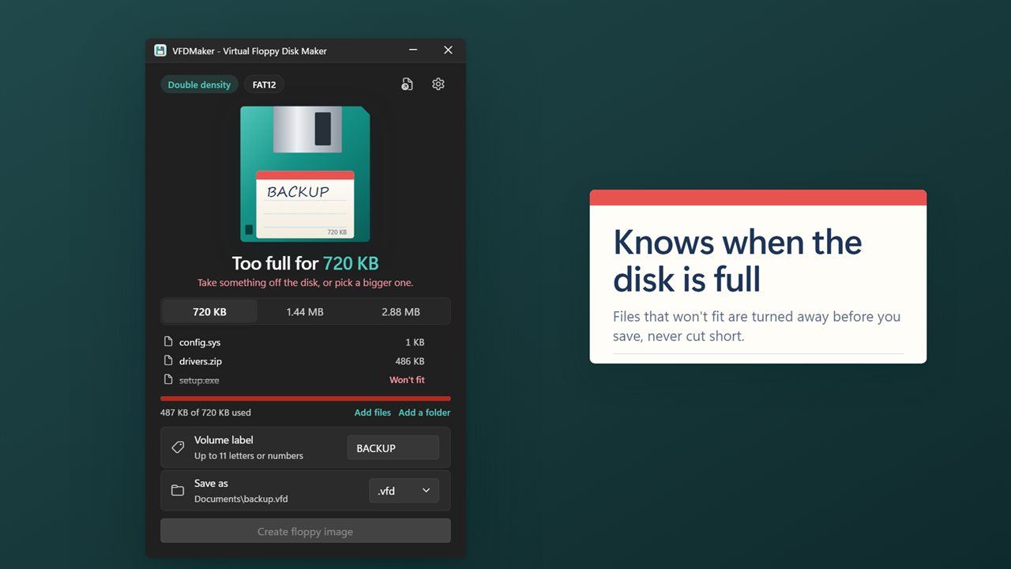Click the Too full for 720 KB heading
This screenshot has height=569, width=1011.
click(x=306, y=263)
